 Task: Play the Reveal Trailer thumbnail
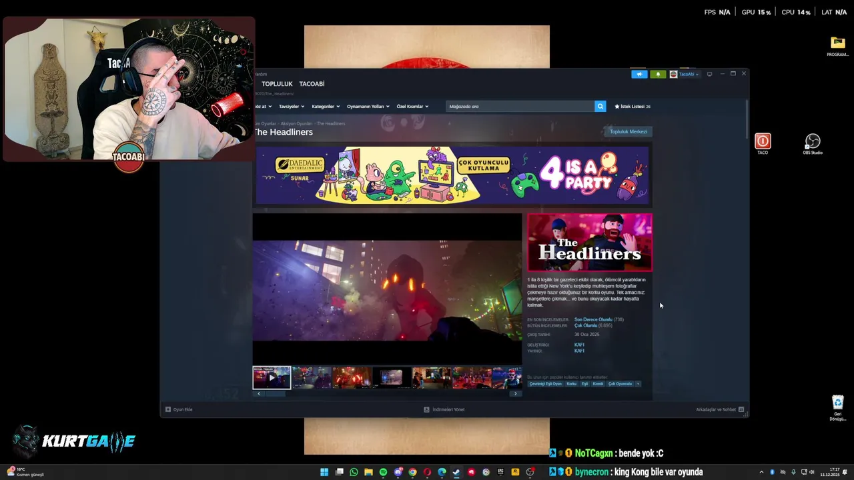point(272,377)
